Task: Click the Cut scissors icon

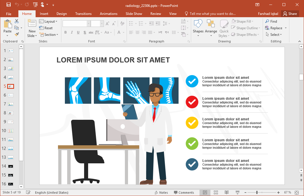Action: (17, 21)
